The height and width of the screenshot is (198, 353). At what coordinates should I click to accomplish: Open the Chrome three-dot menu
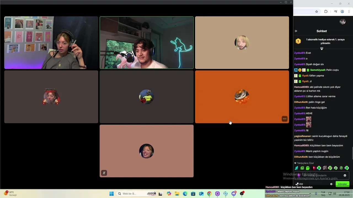[x=349, y=12]
